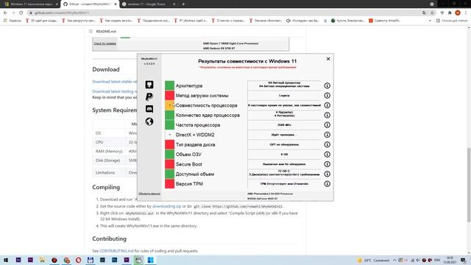Close the WhyNotWin11 results window

[328, 59]
